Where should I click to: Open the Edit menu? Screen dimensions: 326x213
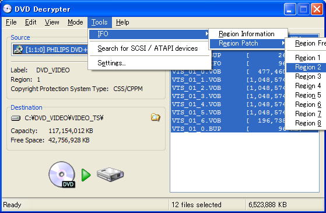(x=30, y=22)
